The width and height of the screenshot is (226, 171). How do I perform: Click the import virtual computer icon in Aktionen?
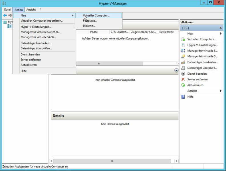(x=183, y=39)
